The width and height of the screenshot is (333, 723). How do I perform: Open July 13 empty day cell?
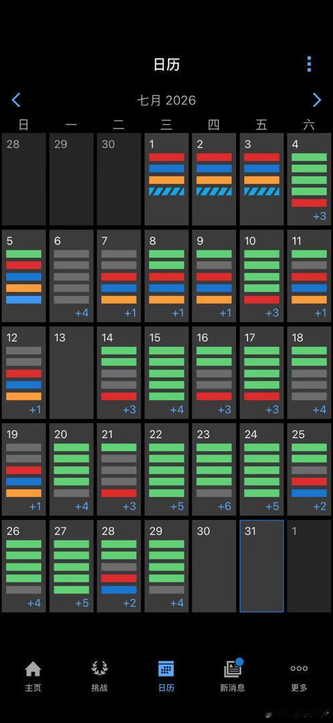pyautogui.click(x=72, y=373)
